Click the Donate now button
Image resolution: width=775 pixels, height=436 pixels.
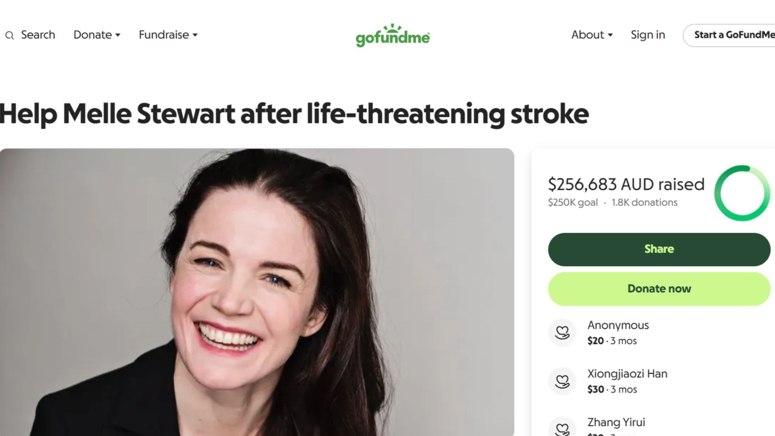(659, 289)
